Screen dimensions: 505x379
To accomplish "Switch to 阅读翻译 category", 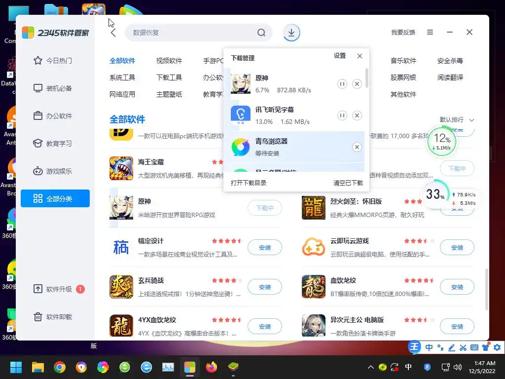I will (x=450, y=77).
